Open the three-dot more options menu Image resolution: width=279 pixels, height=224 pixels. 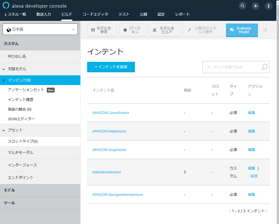coord(269,6)
